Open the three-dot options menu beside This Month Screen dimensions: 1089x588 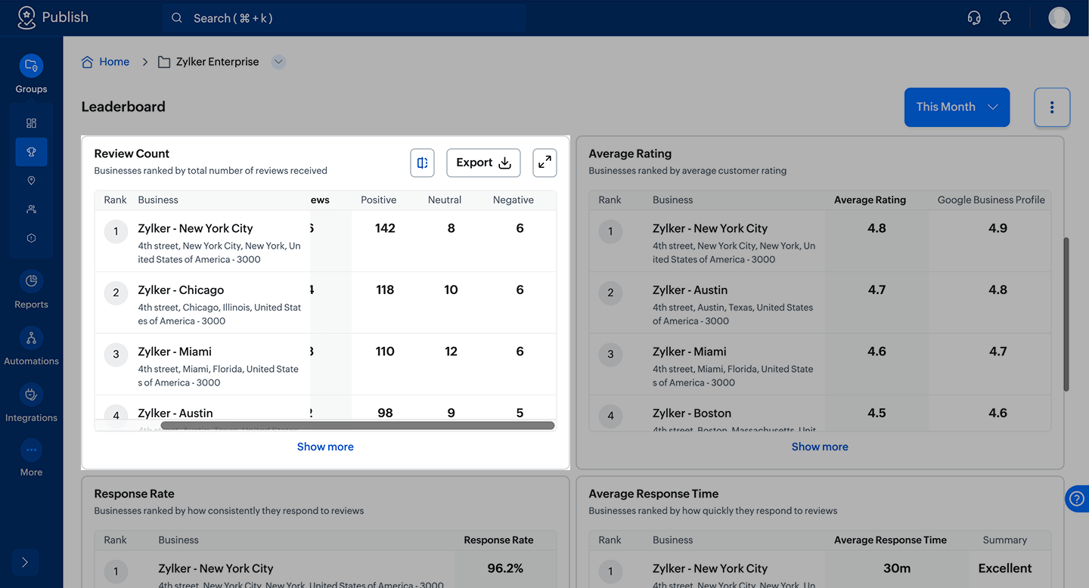(x=1051, y=107)
